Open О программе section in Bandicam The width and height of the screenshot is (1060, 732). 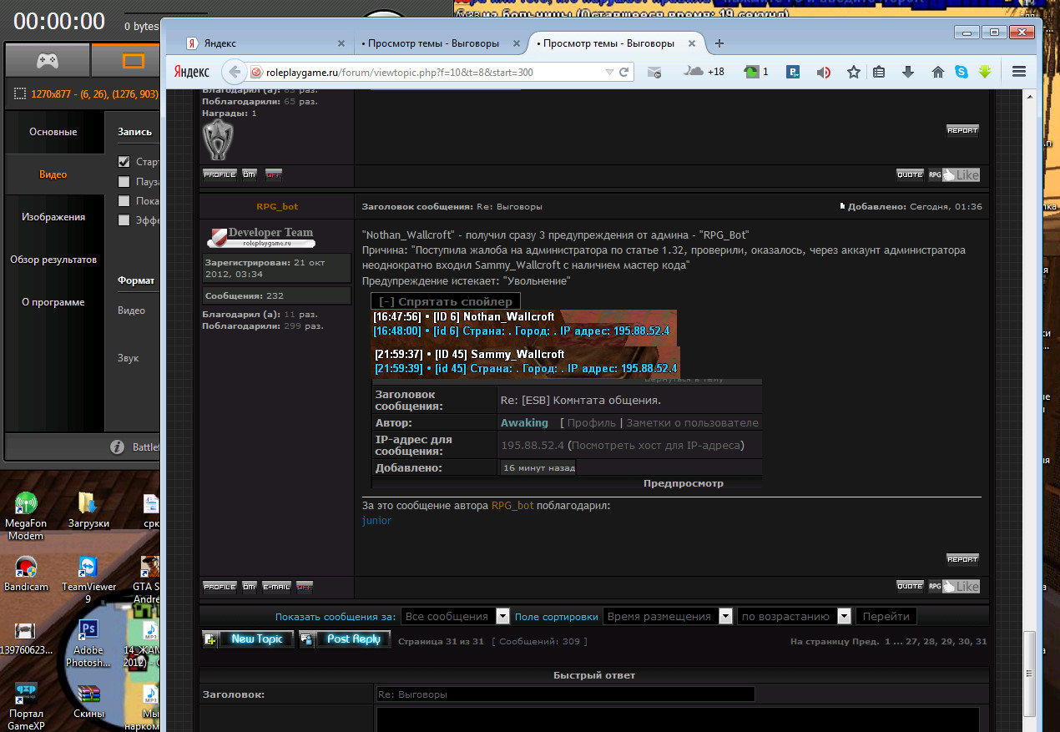click(53, 302)
